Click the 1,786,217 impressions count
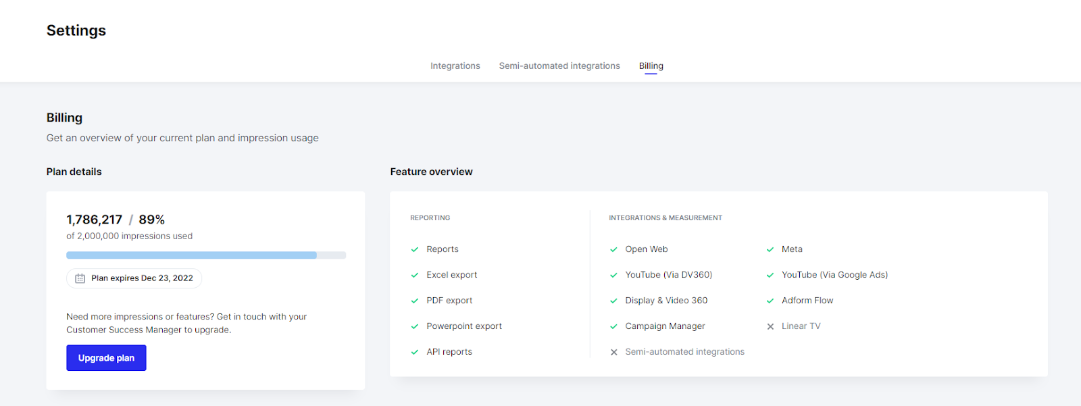1081x406 pixels. [x=95, y=220]
